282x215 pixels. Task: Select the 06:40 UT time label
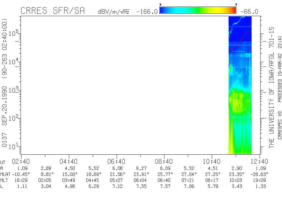click(x=116, y=162)
